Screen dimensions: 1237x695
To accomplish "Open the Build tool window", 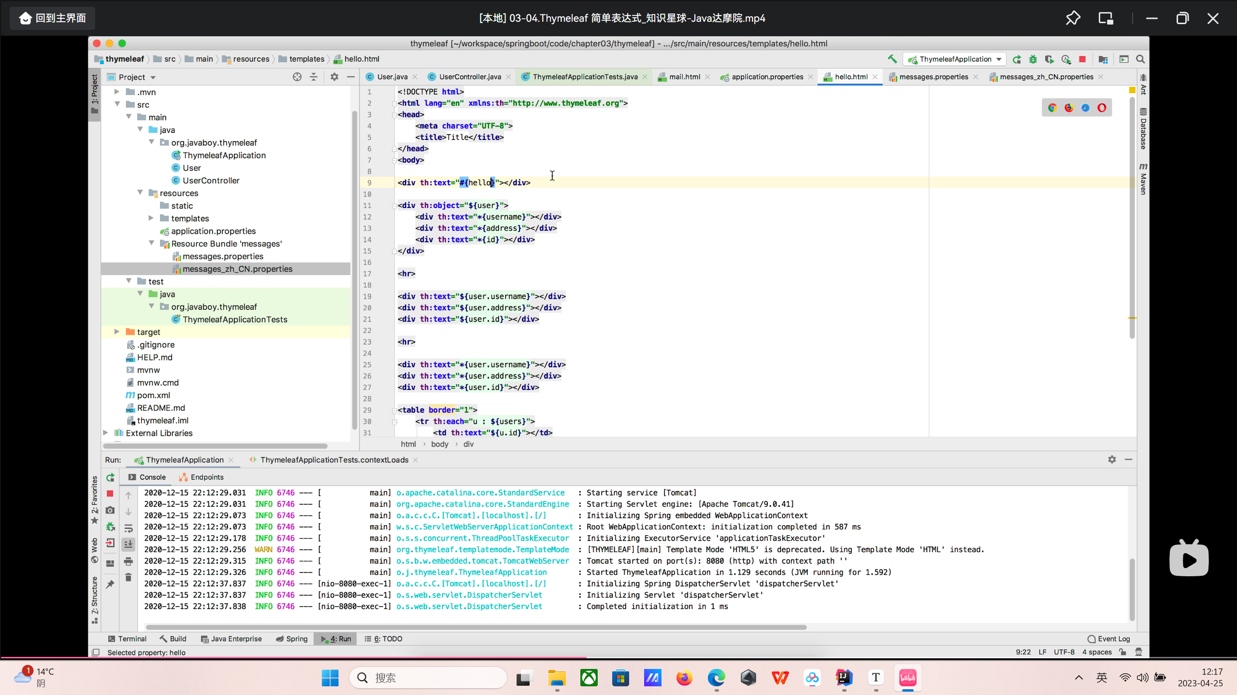I will coord(173,639).
